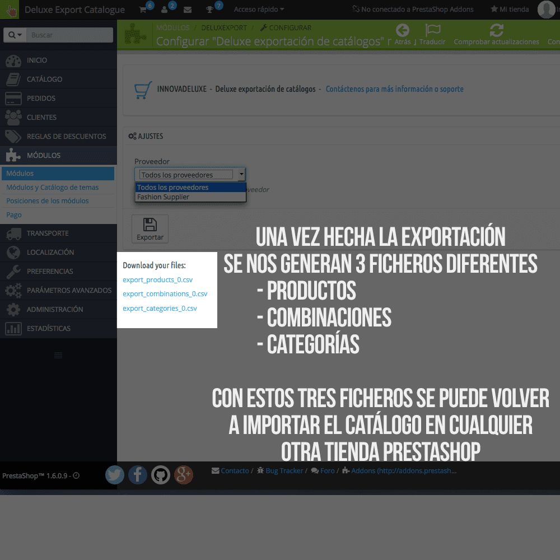Open the trophy achievements icon
The height and width of the screenshot is (560, 560).
point(210,10)
